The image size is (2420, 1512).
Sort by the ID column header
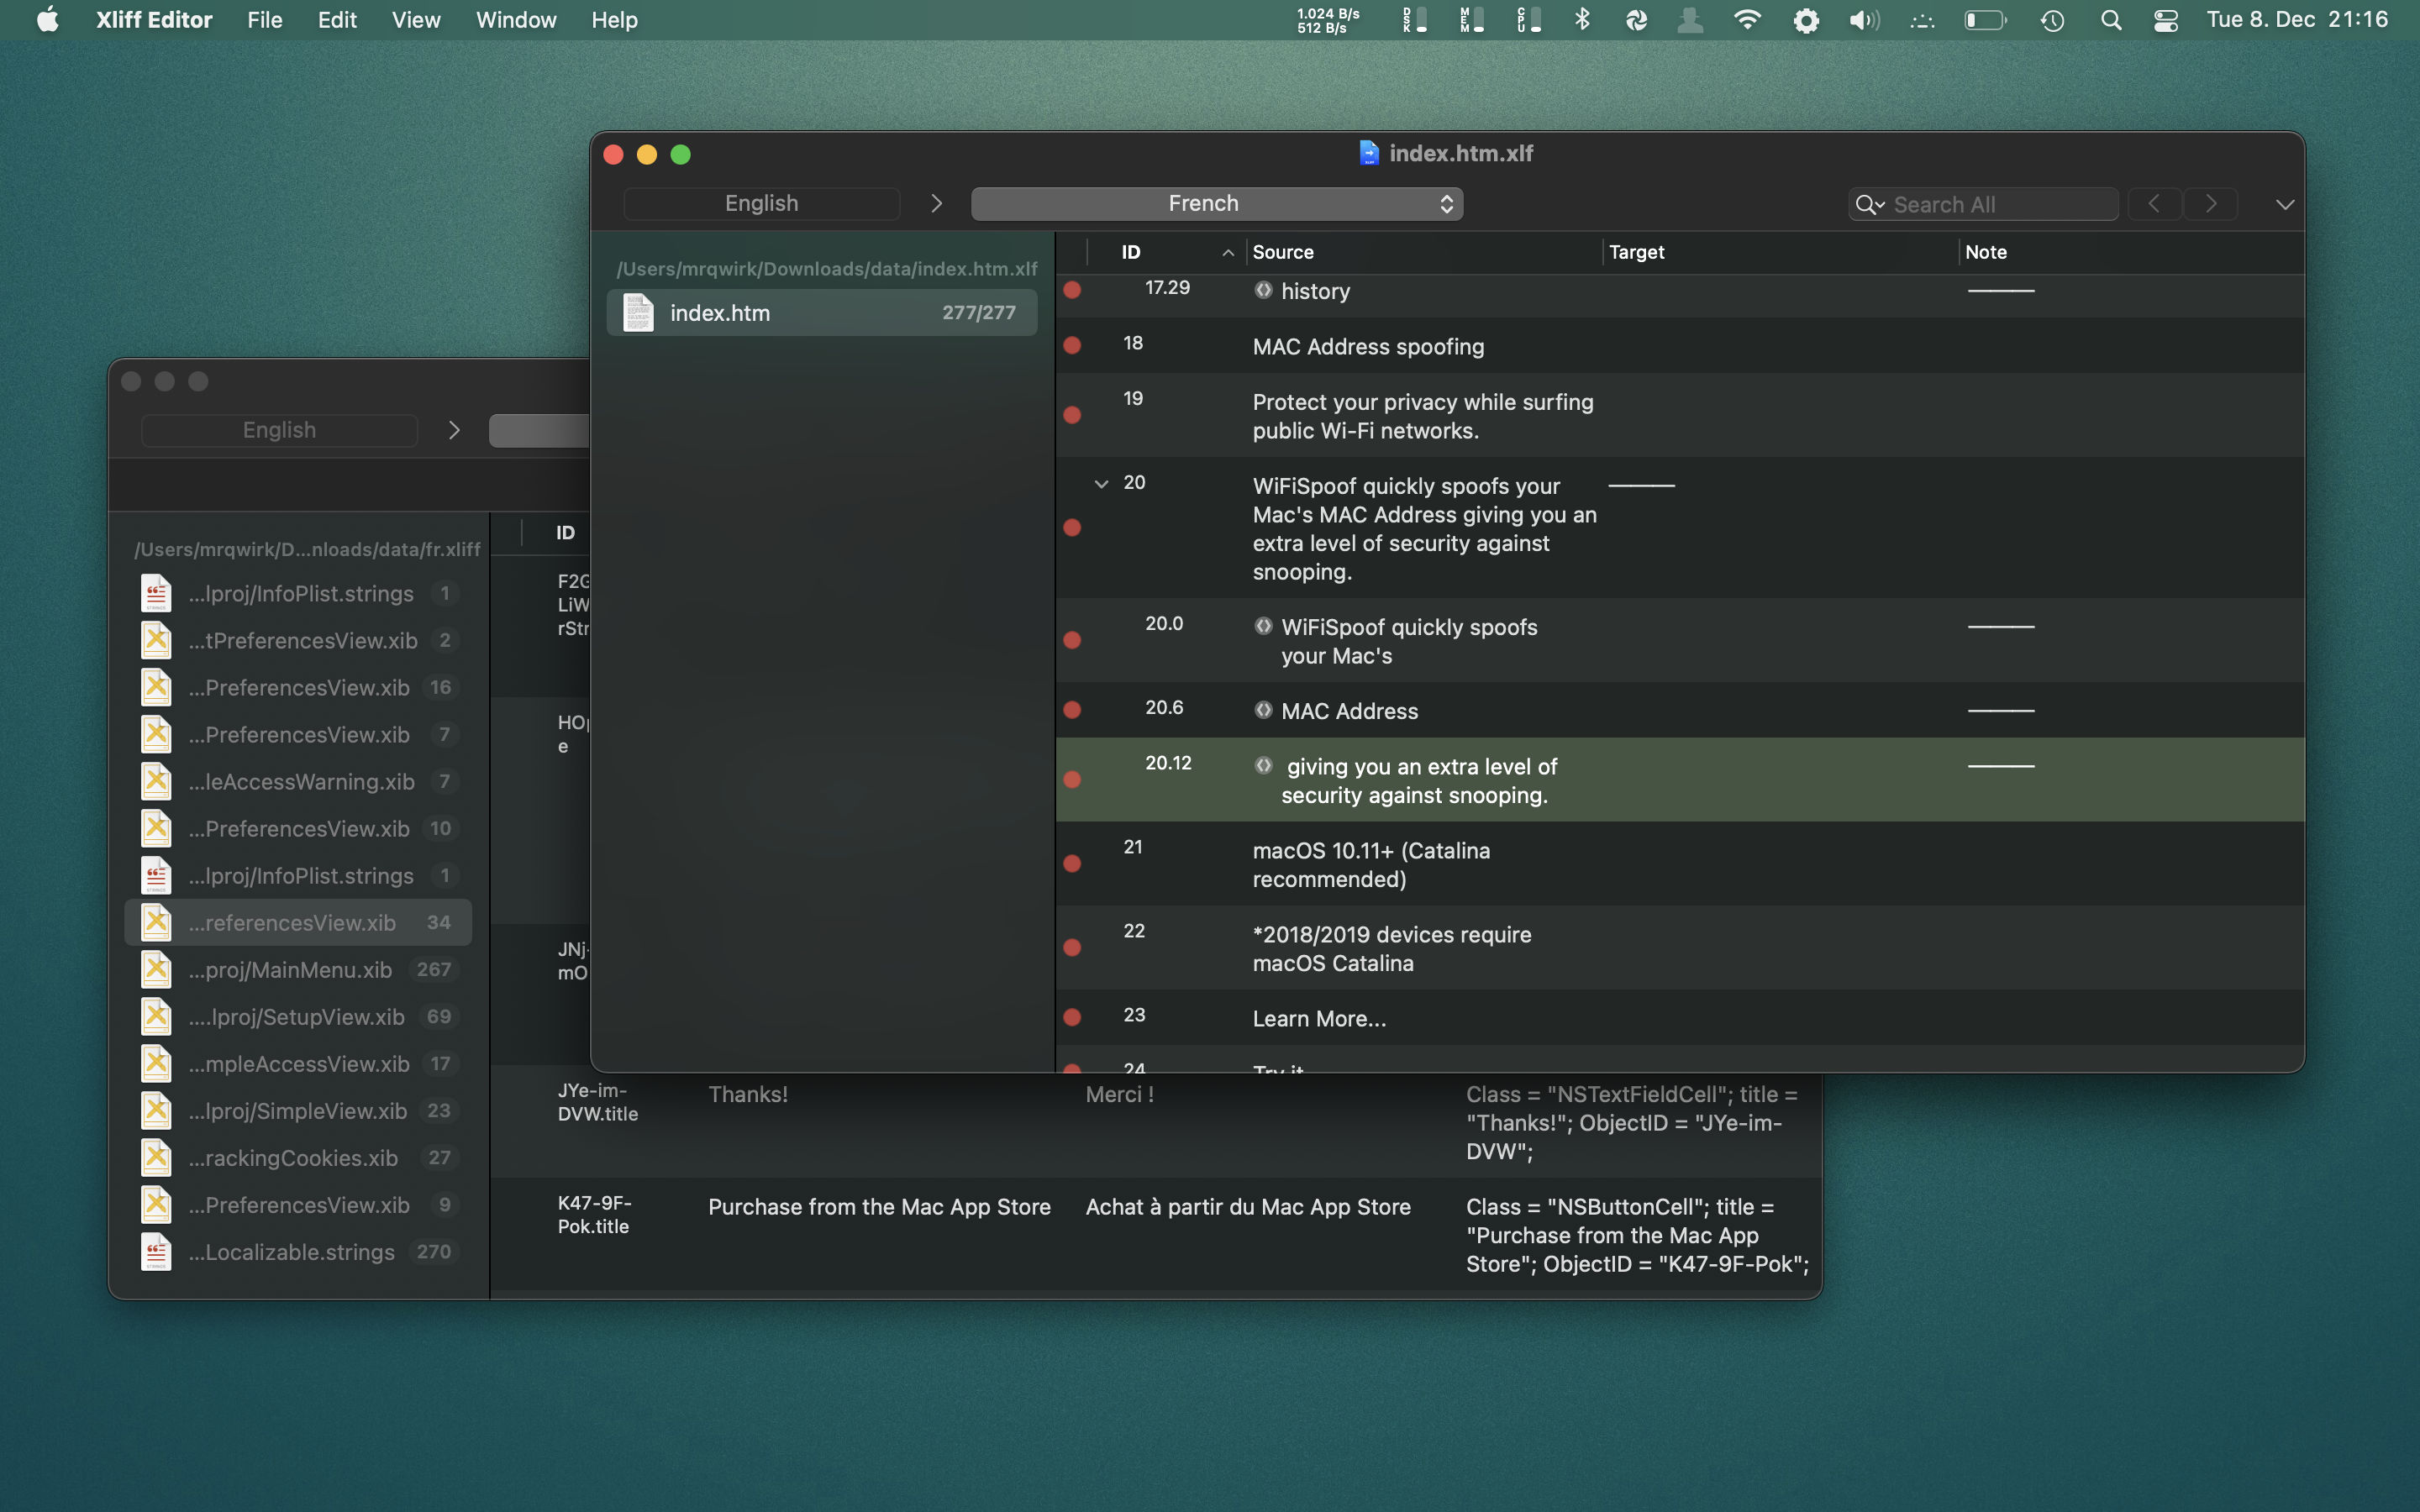point(1166,253)
